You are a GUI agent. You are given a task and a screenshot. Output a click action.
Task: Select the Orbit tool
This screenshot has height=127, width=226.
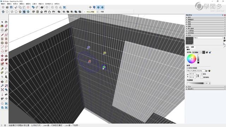click(x=2, y=82)
